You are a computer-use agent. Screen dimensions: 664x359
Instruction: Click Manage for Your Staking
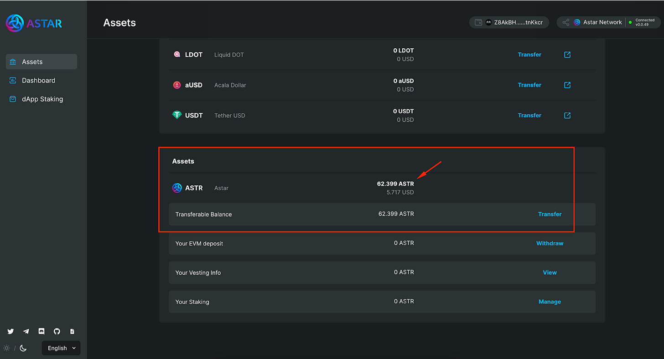click(x=550, y=302)
